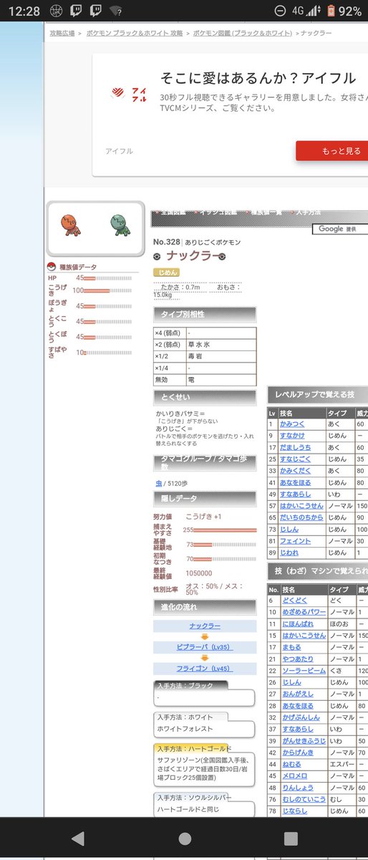Tap the 最終経験値 1050000 value

click(x=198, y=573)
